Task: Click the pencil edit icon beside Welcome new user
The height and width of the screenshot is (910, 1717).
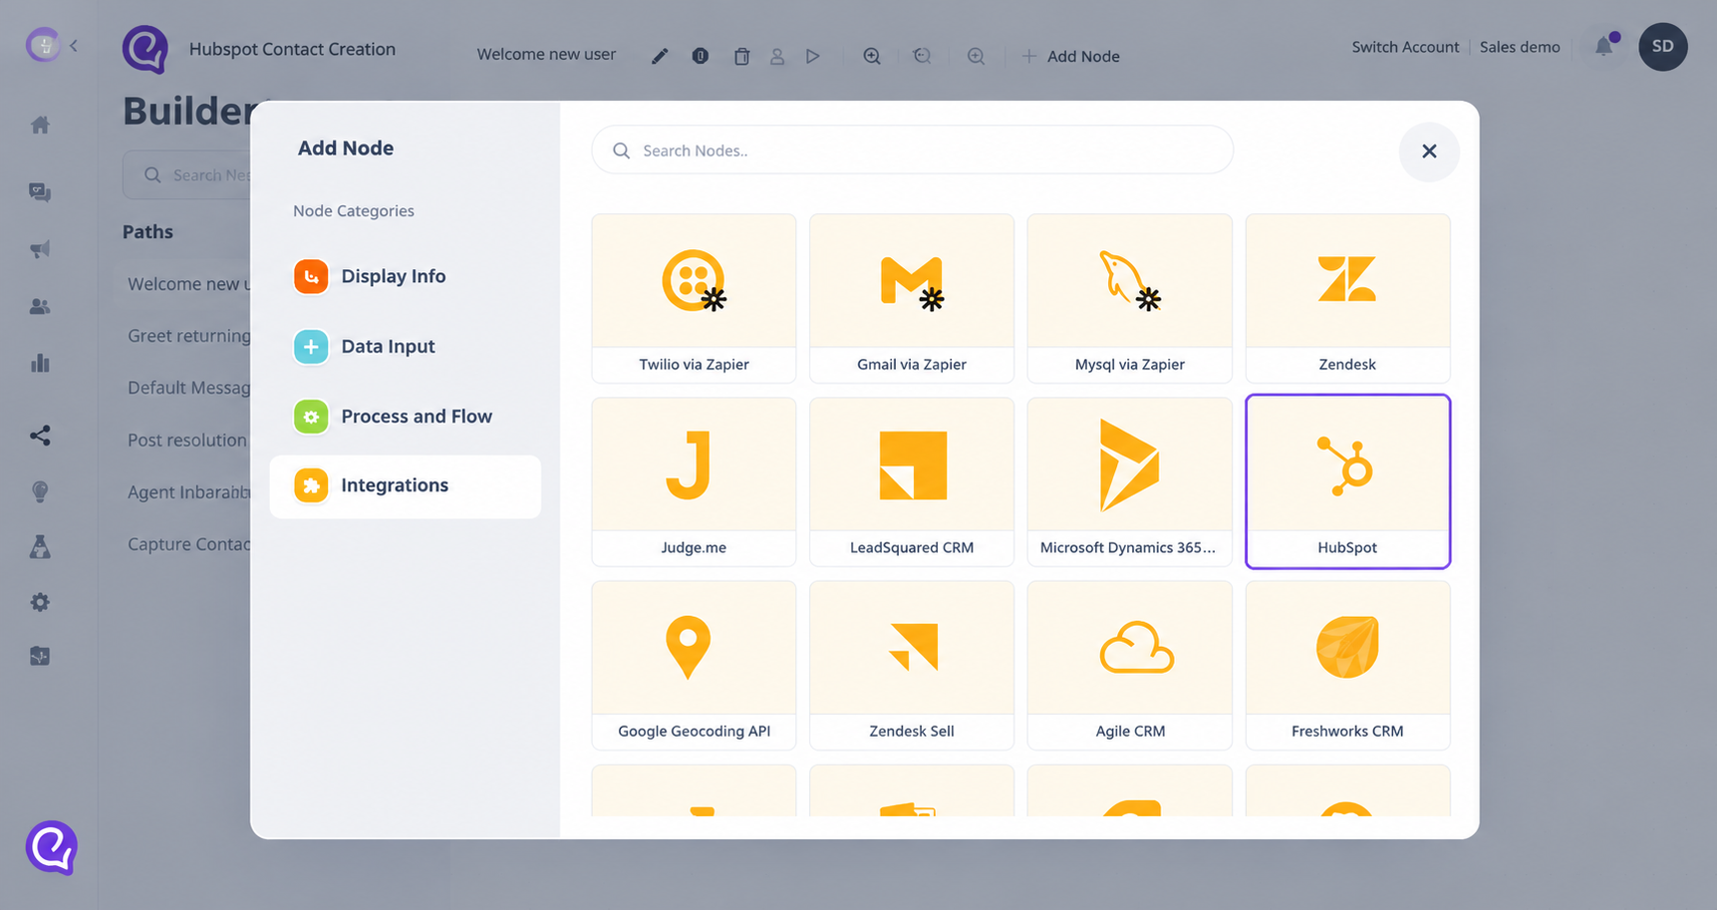Action: [x=660, y=56]
